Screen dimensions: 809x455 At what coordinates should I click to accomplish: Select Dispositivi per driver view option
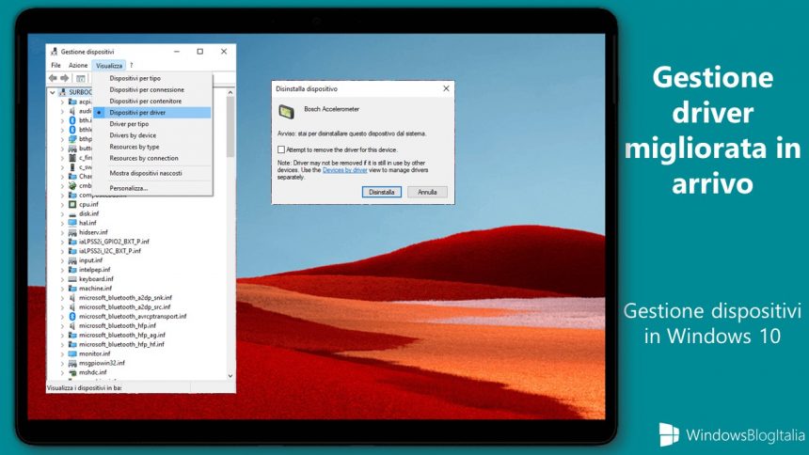(x=137, y=112)
